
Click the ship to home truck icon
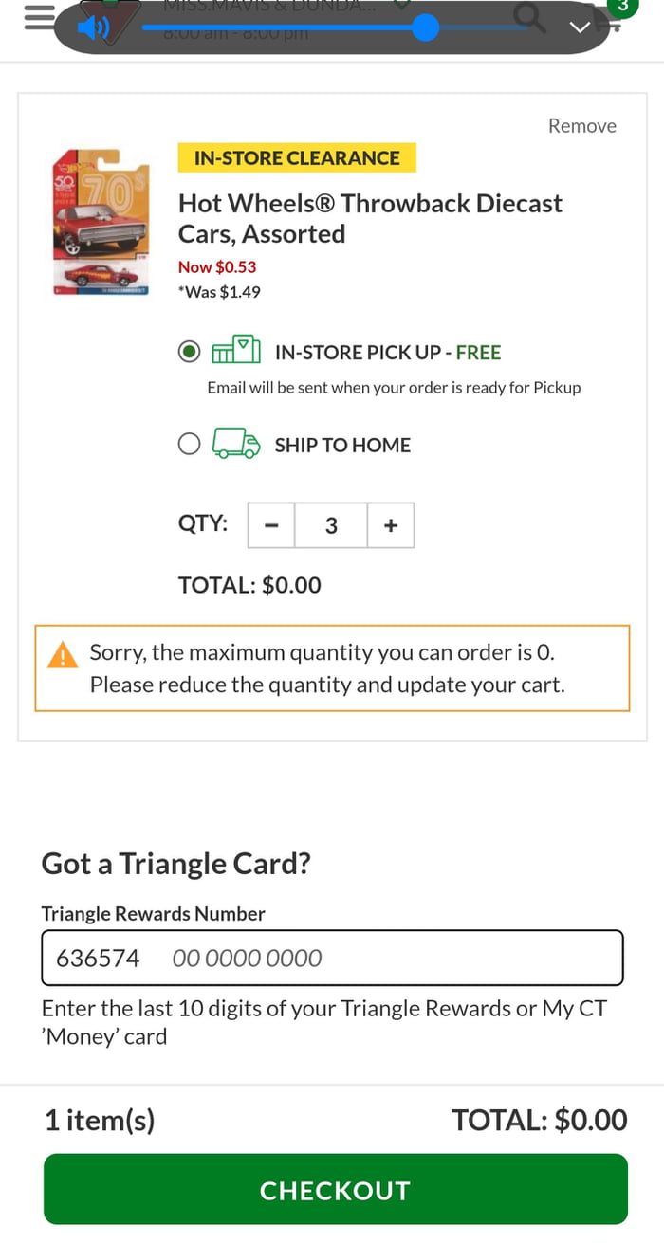[236, 444]
